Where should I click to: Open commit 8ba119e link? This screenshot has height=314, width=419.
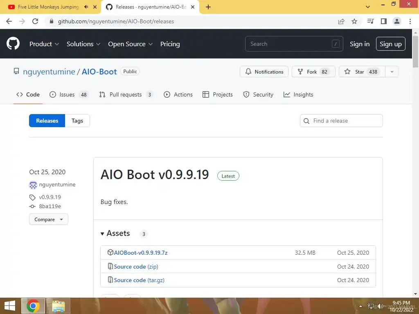pos(50,206)
